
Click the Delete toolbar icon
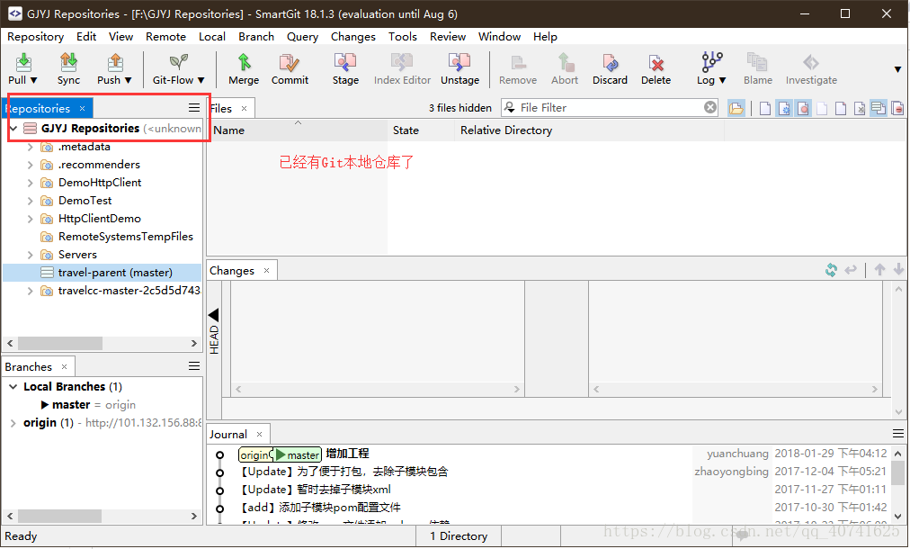pyautogui.click(x=656, y=62)
